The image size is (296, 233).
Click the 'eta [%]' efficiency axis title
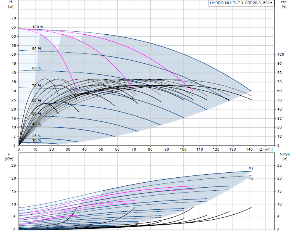(x=283, y=4)
